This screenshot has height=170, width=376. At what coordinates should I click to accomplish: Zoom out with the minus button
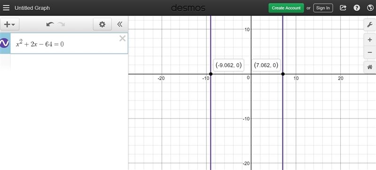pos(370,52)
